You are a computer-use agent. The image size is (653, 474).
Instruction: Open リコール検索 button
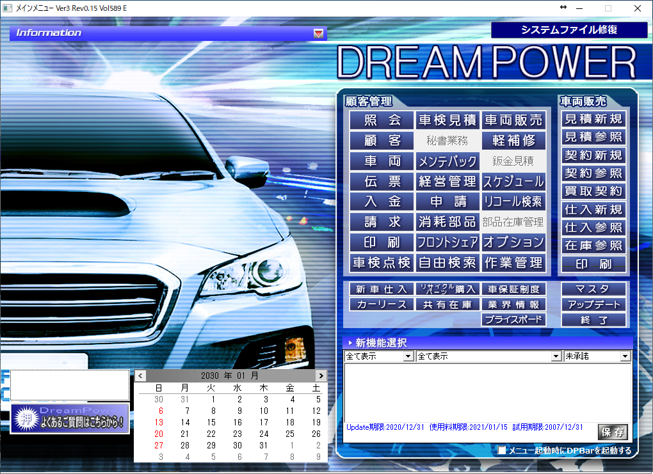click(513, 201)
